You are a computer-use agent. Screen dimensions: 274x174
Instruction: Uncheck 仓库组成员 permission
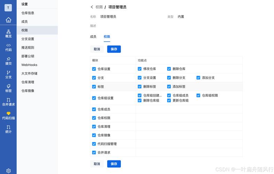pos(169,95)
